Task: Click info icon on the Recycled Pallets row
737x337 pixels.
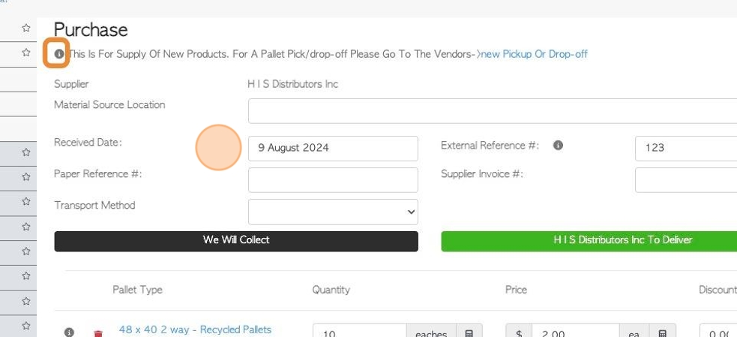Action: 69,332
